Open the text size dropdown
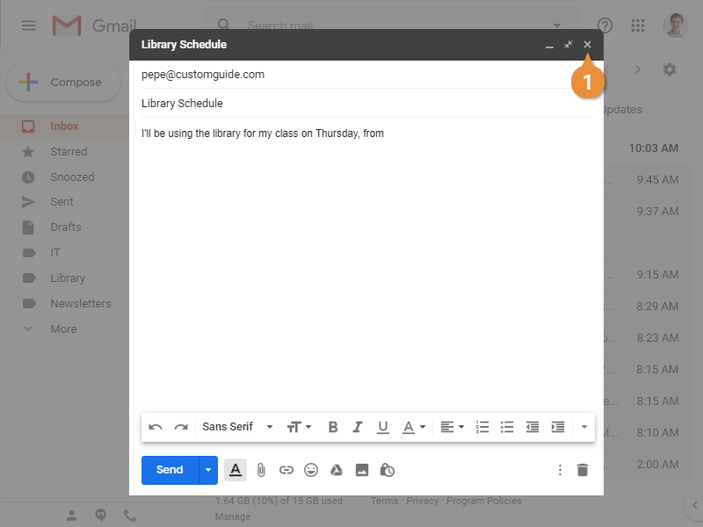 coord(299,427)
